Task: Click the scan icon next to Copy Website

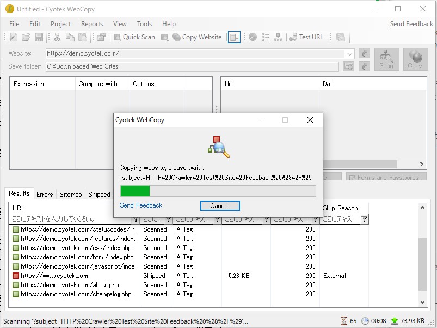Action: [x=165, y=37]
